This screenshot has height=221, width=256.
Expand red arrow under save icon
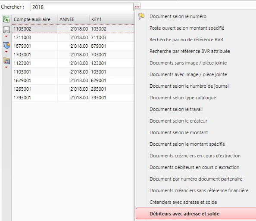click(x=6, y=36)
